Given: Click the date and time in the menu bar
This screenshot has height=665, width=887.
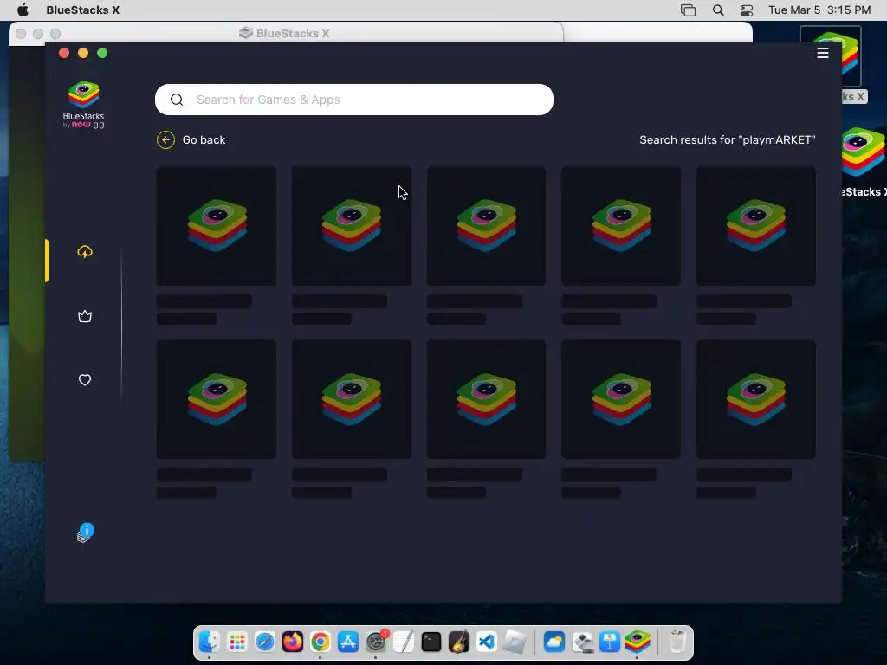Looking at the screenshot, I should [x=819, y=10].
